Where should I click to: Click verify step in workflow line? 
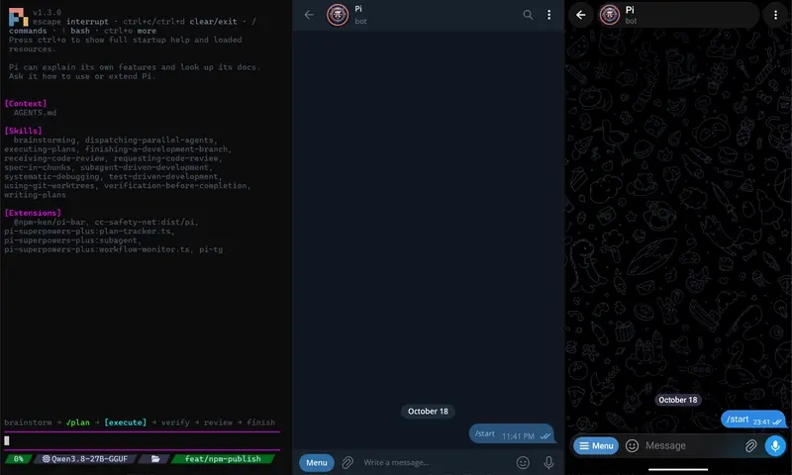tap(175, 423)
